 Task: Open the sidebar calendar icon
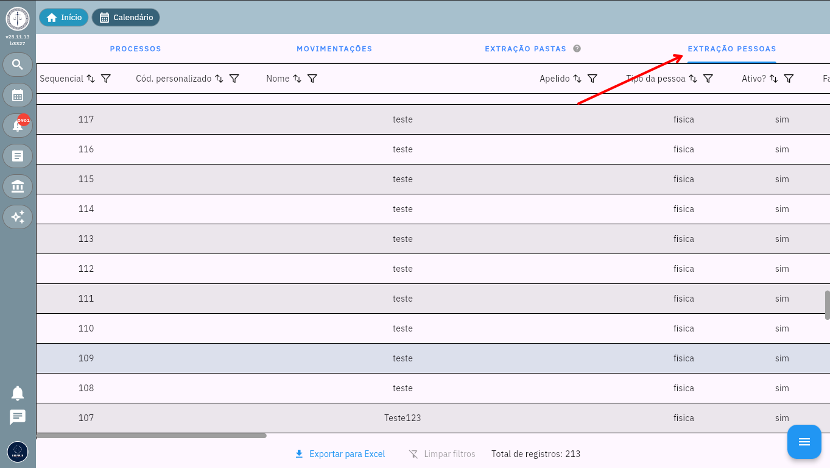[x=18, y=95]
